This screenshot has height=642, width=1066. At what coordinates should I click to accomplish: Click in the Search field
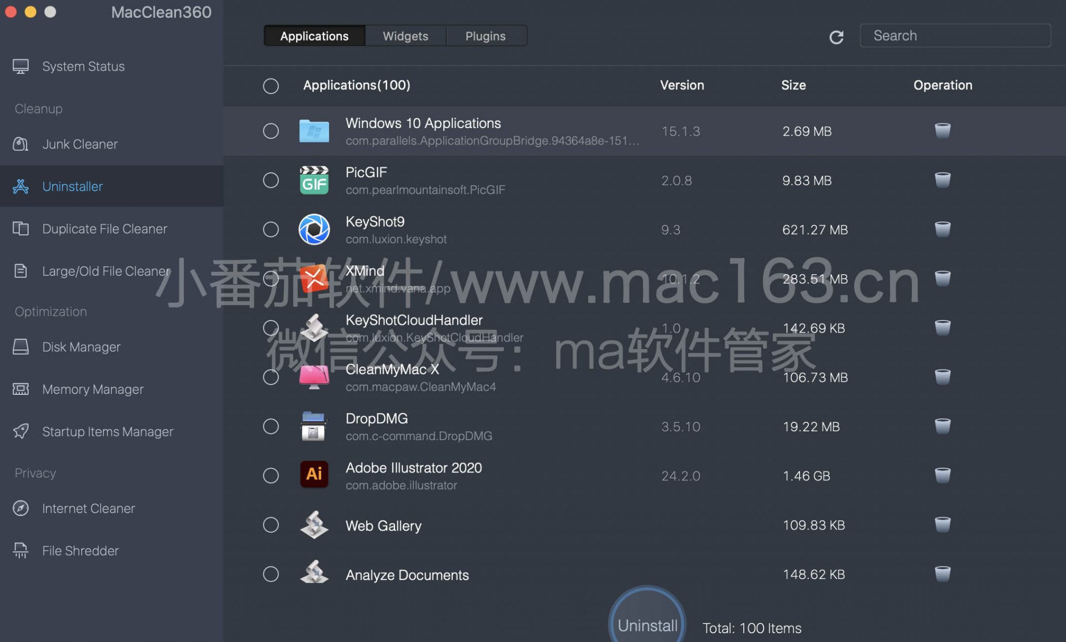pos(955,35)
